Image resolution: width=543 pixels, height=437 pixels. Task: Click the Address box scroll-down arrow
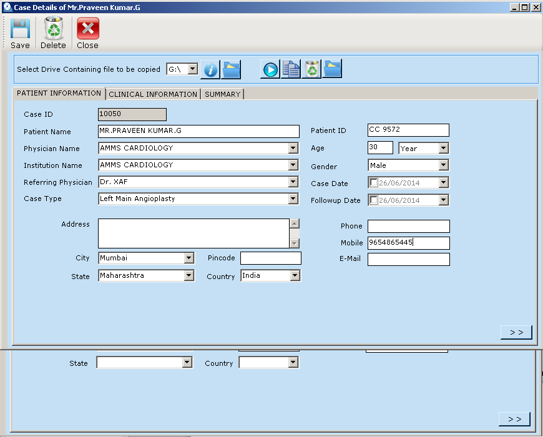point(295,243)
